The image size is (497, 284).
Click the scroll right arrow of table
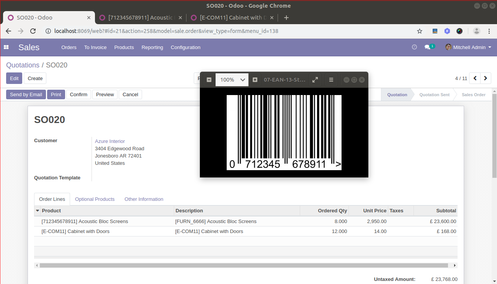[455, 265]
